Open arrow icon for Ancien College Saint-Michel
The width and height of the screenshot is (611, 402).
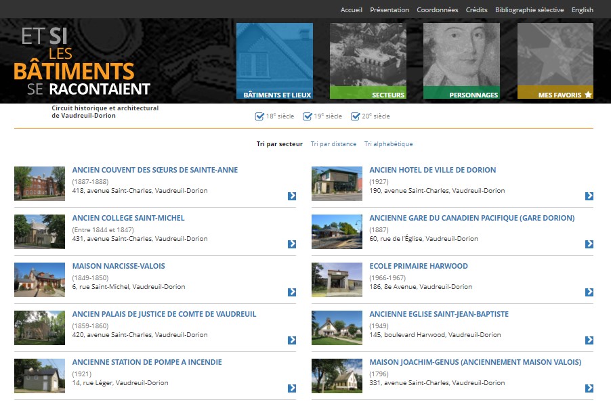[x=292, y=244]
